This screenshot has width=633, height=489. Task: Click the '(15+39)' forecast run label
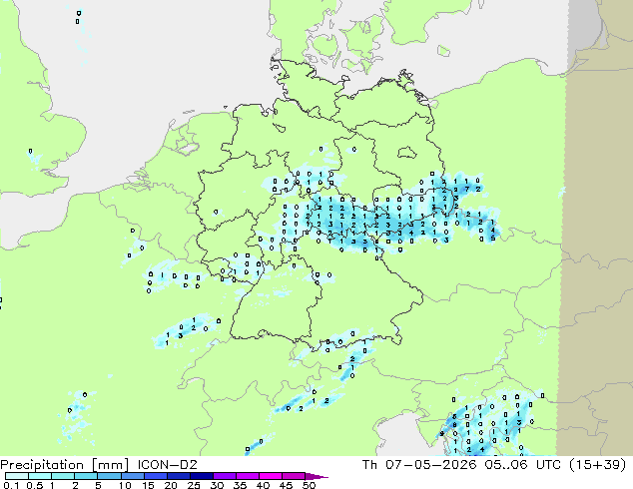pos(598,465)
